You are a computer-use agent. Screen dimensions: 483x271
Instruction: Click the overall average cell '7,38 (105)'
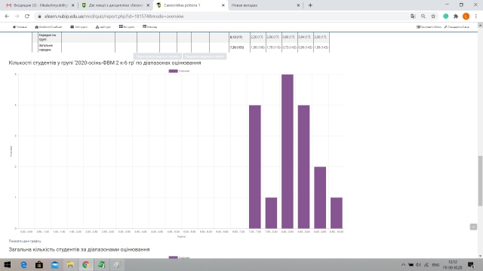(x=236, y=47)
